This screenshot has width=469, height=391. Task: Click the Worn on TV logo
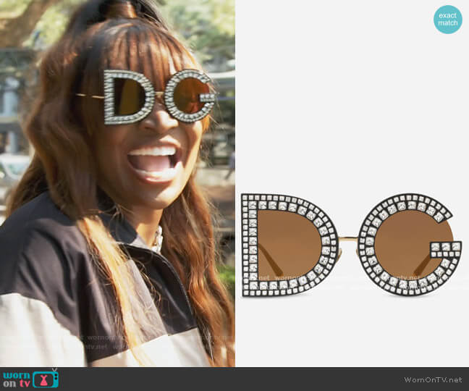click(x=31, y=379)
